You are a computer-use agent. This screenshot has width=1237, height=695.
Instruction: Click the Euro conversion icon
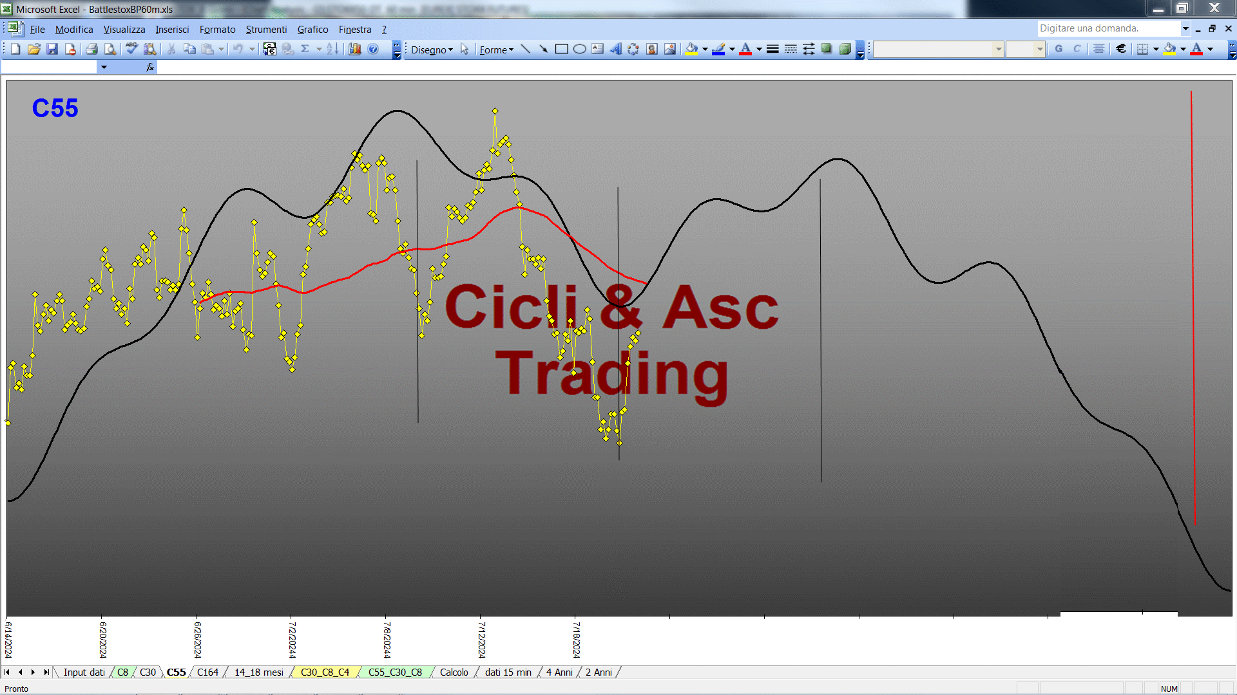[x=270, y=49]
